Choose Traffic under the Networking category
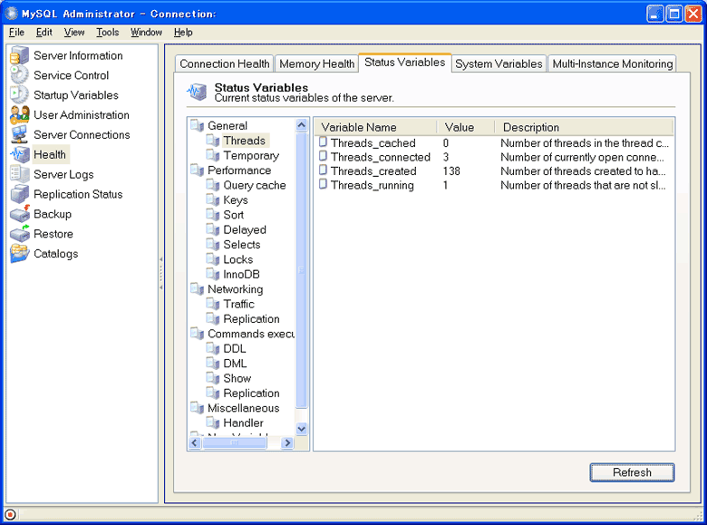The image size is (707, 525). coord(238,304)
